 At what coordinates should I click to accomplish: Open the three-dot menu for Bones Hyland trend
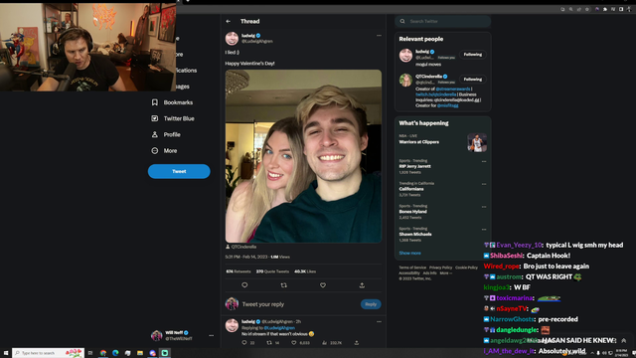pyautogui.click(x=484, y=207)
